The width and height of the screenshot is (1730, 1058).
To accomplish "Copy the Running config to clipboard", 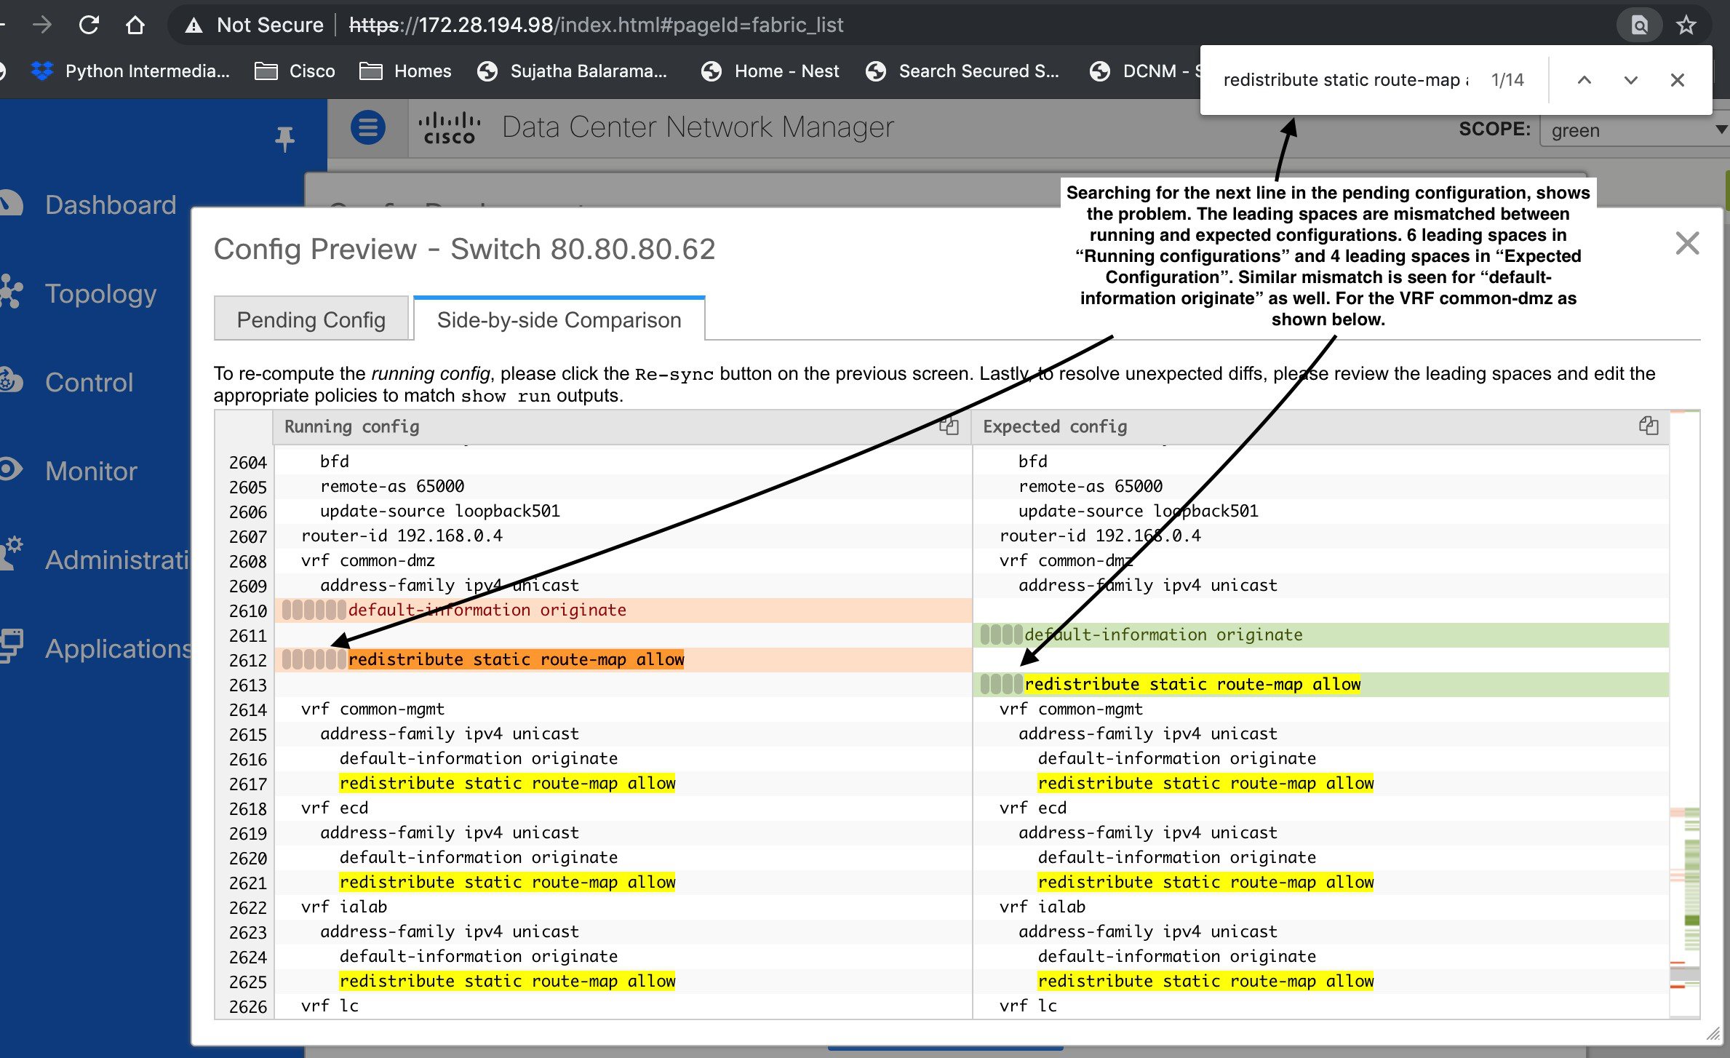I will point(949,426).
